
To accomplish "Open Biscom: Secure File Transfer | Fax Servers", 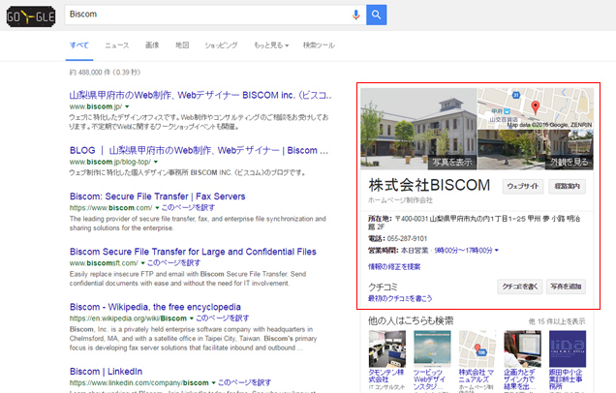I will click(158, 196).
